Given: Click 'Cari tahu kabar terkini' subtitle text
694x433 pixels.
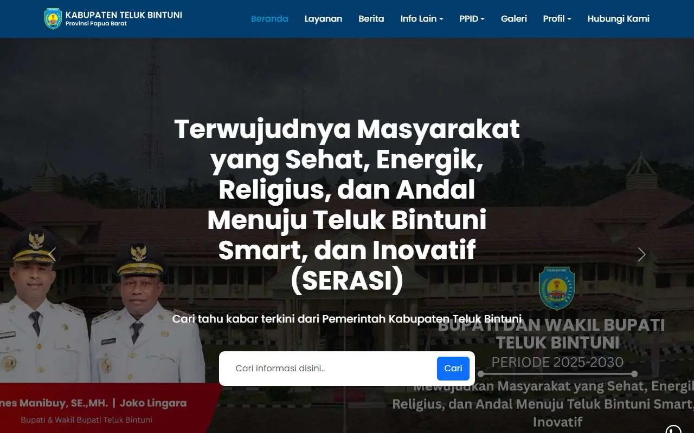Looking at the screenshot, I should pos(347,319).
